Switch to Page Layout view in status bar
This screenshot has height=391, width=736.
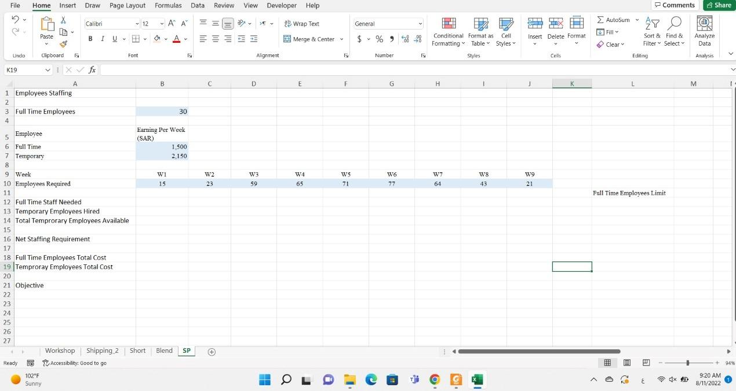coord(626,363)
